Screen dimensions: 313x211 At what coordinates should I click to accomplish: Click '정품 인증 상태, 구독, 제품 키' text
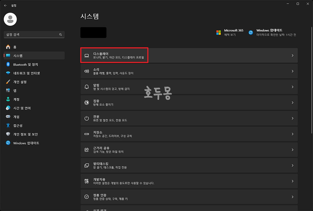click(110, 199)
